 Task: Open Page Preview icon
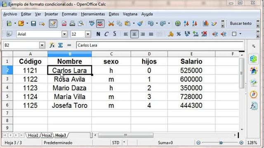pos(81,23)
